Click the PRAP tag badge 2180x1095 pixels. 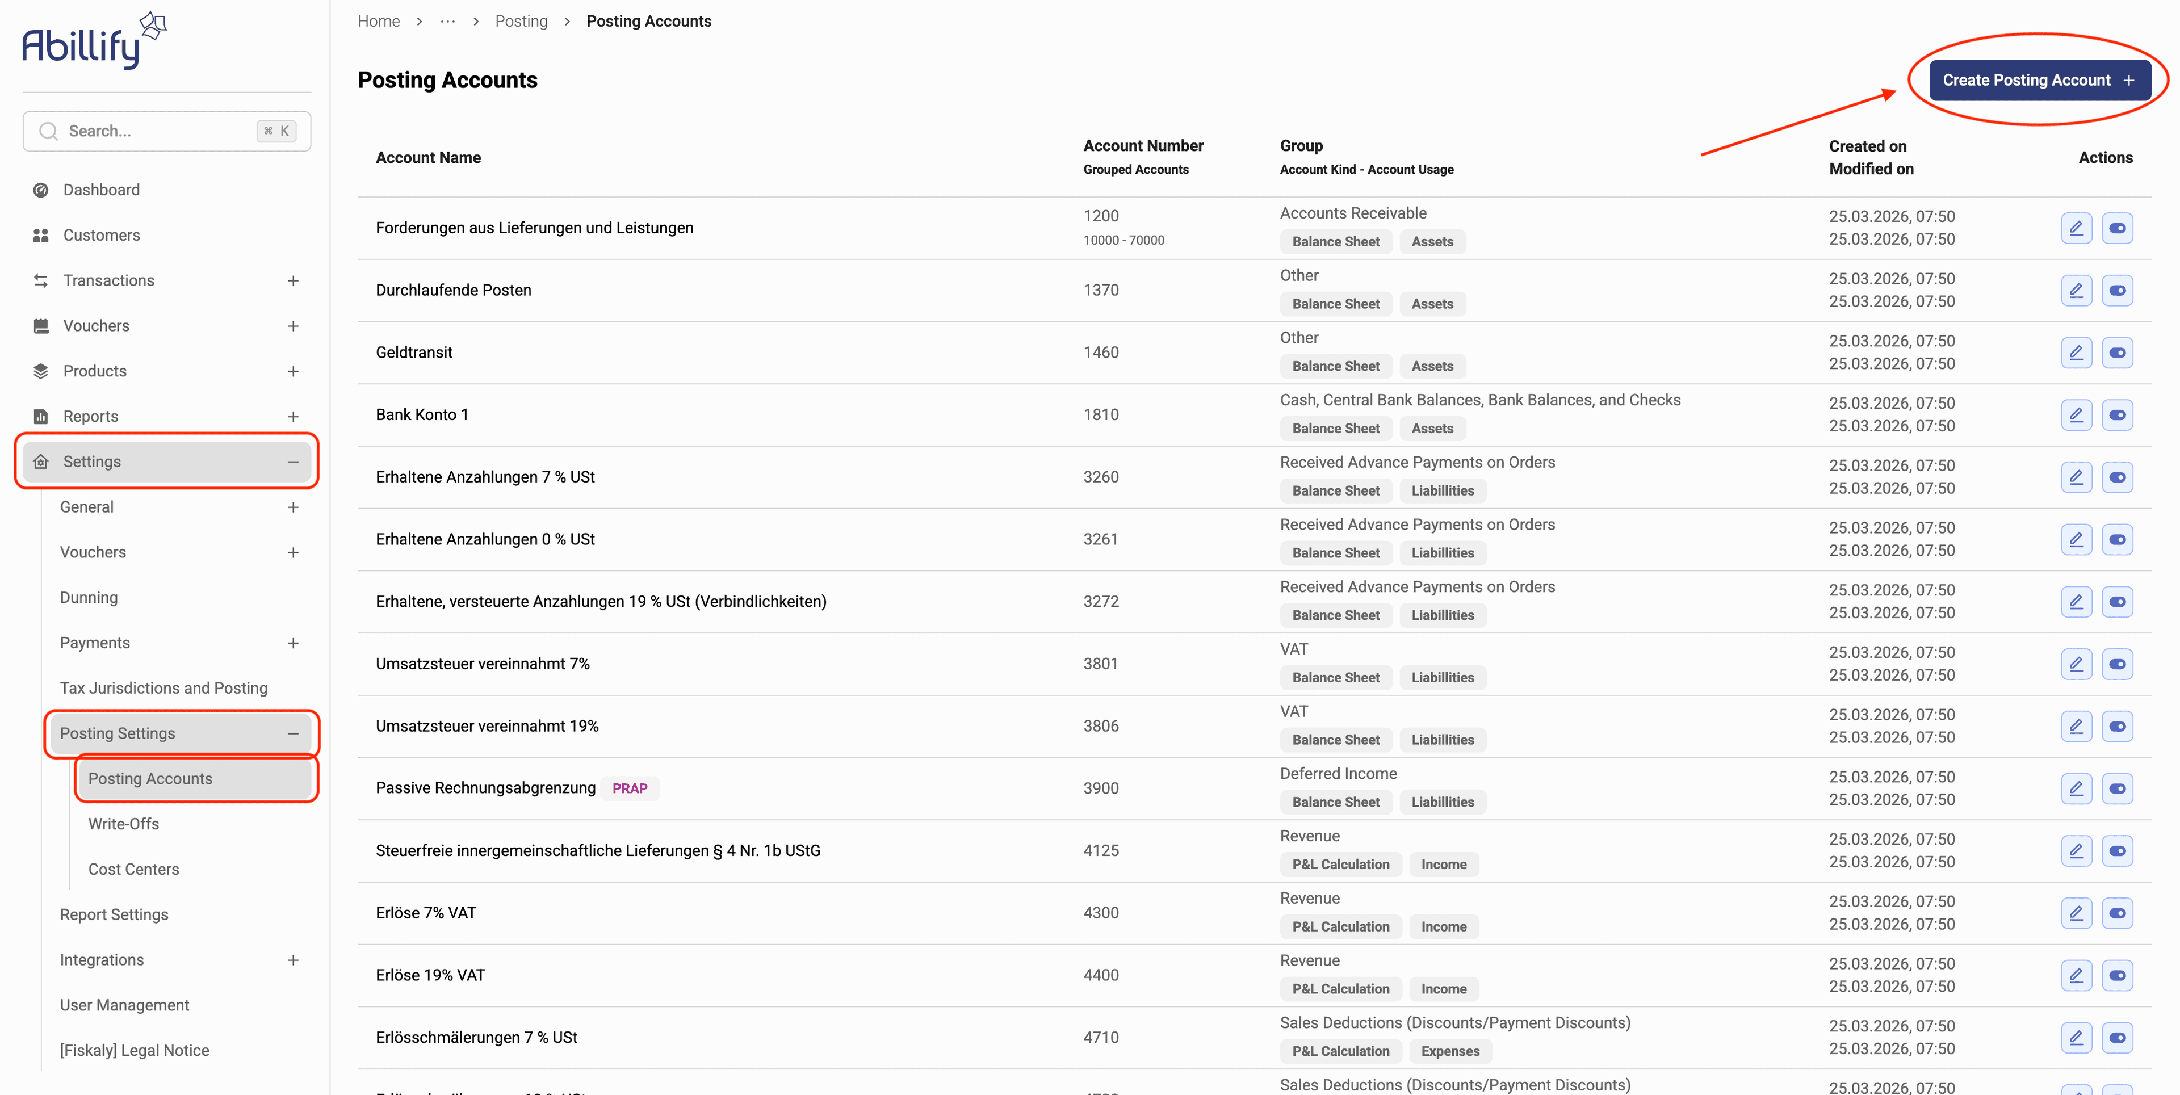pos(630,788)
